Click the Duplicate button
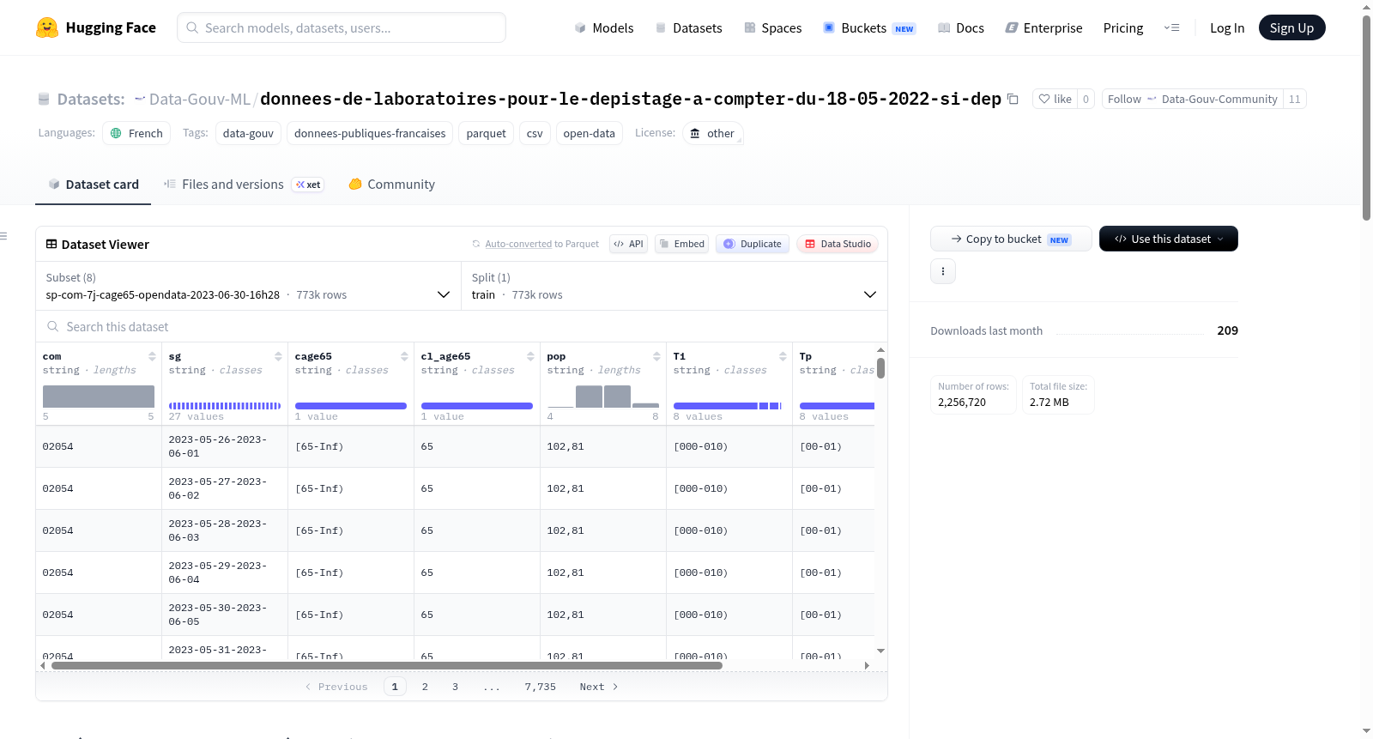 click(x=753, y=244)
